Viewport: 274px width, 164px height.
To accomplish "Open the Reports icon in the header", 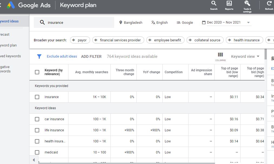I will coord(229,6).
